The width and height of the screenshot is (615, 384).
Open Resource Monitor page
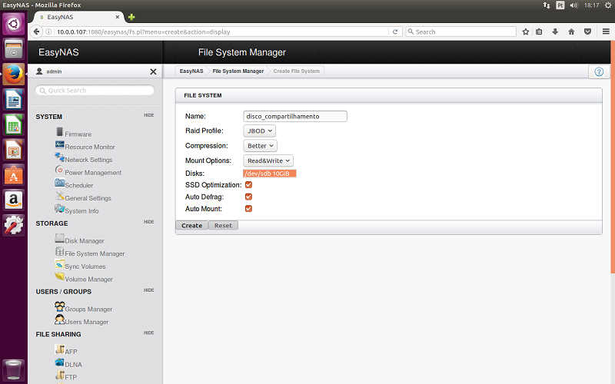point(90,147)
